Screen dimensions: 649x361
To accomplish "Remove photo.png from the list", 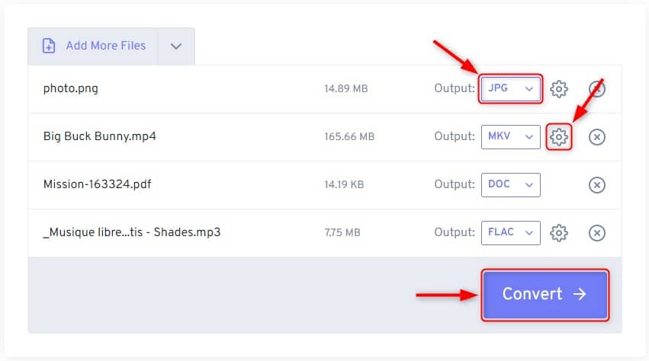I will [597, 89].
